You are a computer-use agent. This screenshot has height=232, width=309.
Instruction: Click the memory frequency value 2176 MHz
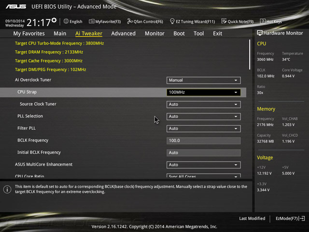click(x=265, y=125)
